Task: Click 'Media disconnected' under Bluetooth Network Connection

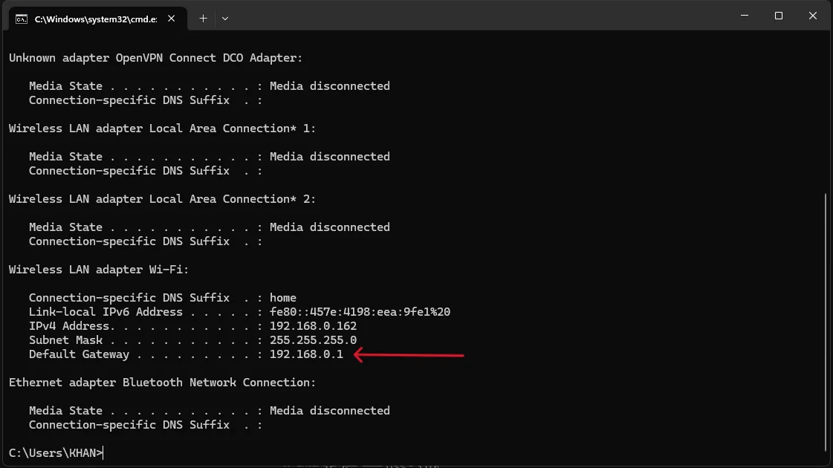Action: pyautogui.click(x=330, y=411)
